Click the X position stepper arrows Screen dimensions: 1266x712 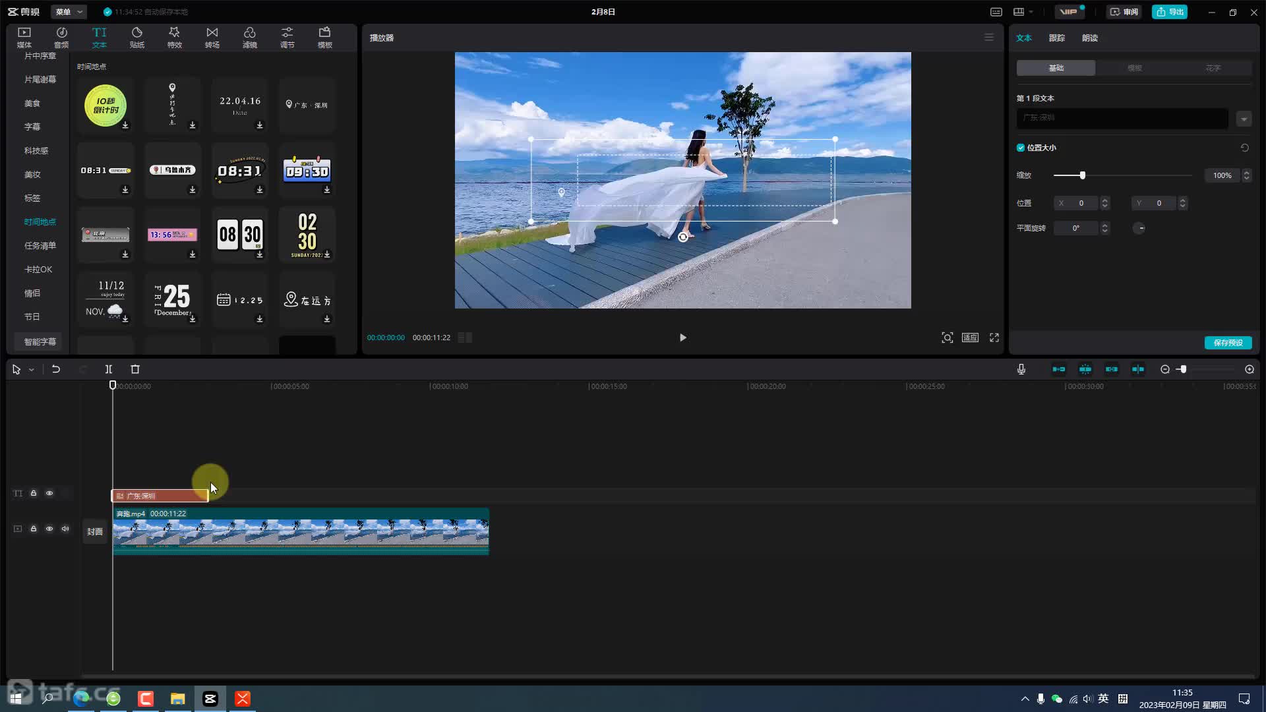click(1105, 203)
